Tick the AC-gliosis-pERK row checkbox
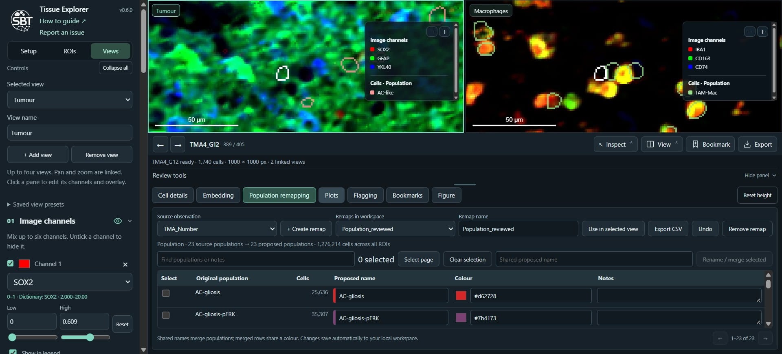Screen dimensions: 782x354 [x=166, y=315]
